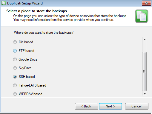The image size is (152, 114).
Task: Click the Tahoe-LAFS based label text
Action: click(x=33, y=85)
